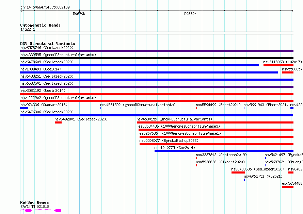Click the left arrowhead of the coordinate ruler
This screenshot has height=214, width=303.
click(21, 11)
